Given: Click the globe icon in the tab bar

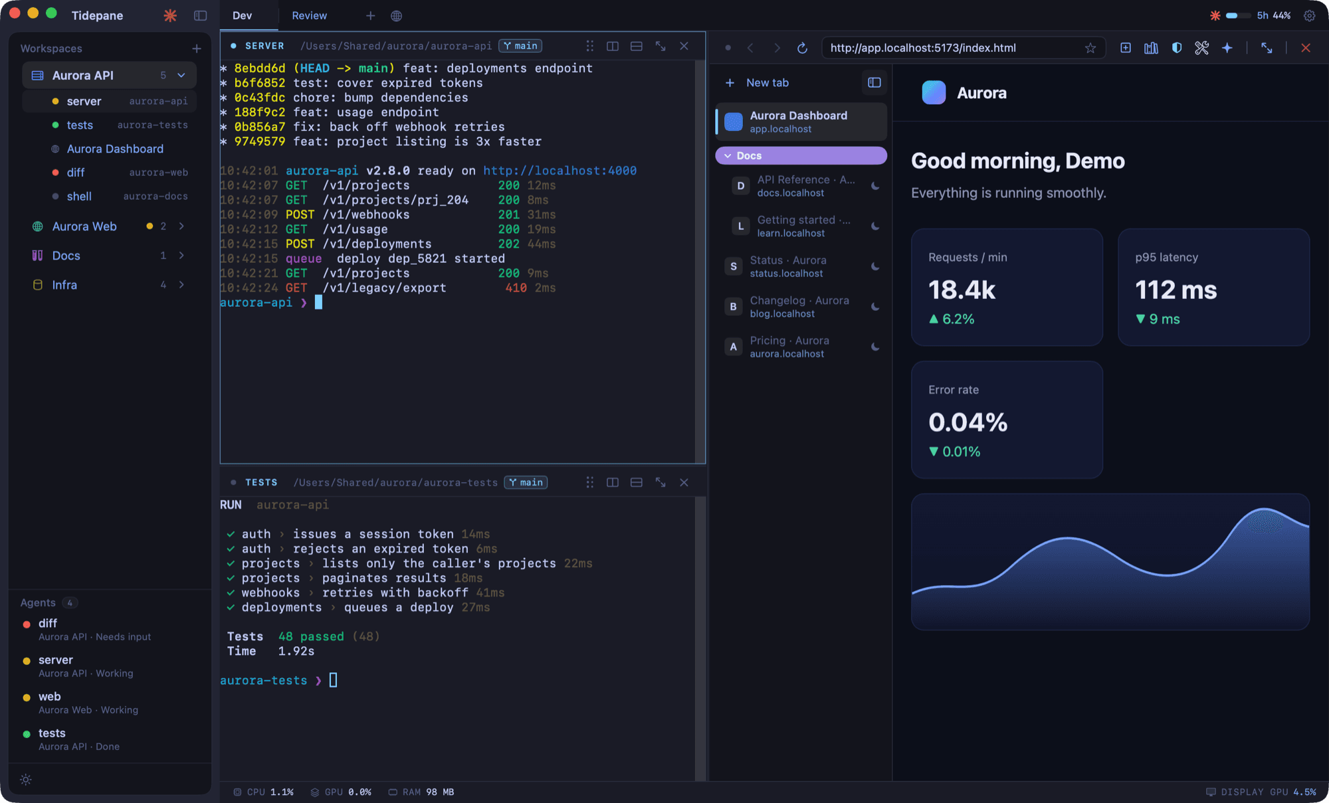Looking at the screenshot, I should pos(396,15).
